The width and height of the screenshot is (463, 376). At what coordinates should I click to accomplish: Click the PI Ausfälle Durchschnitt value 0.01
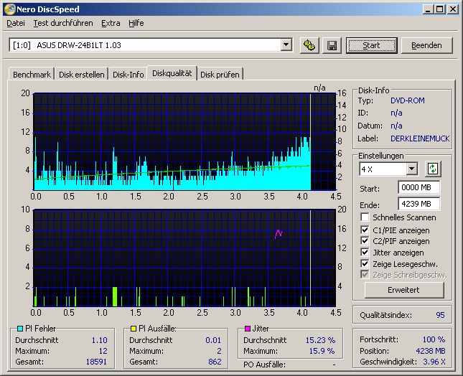(213, 340)
